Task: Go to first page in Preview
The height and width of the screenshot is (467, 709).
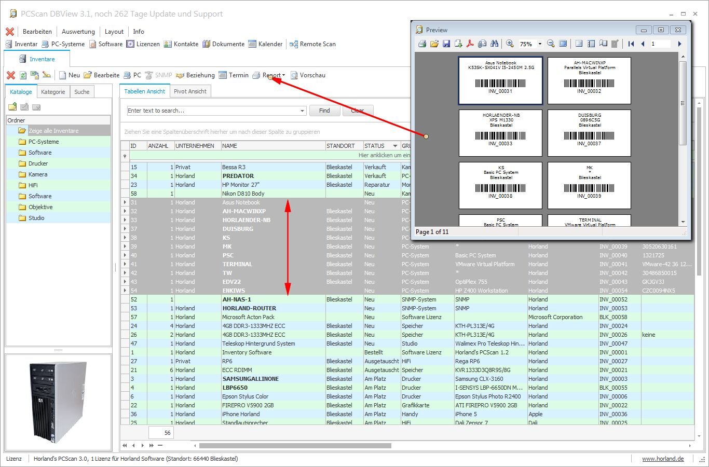Action: (x=631, y=44)
